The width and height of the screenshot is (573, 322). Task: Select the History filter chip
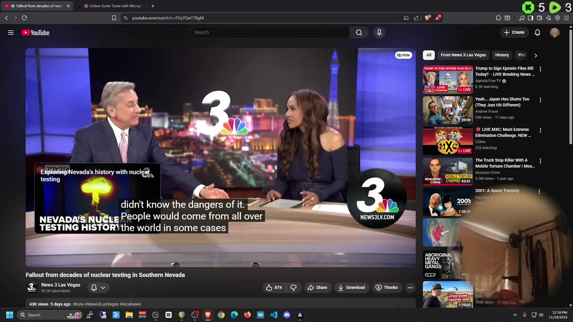pyautogui.click(x=502, y=55)
